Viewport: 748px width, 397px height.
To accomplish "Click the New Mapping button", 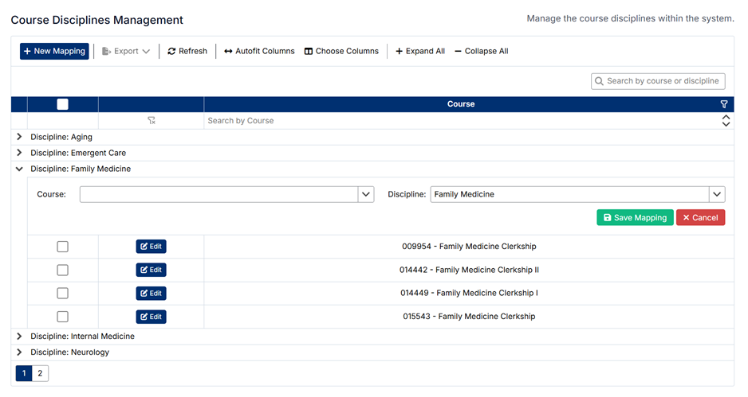I will coord(54,52).
